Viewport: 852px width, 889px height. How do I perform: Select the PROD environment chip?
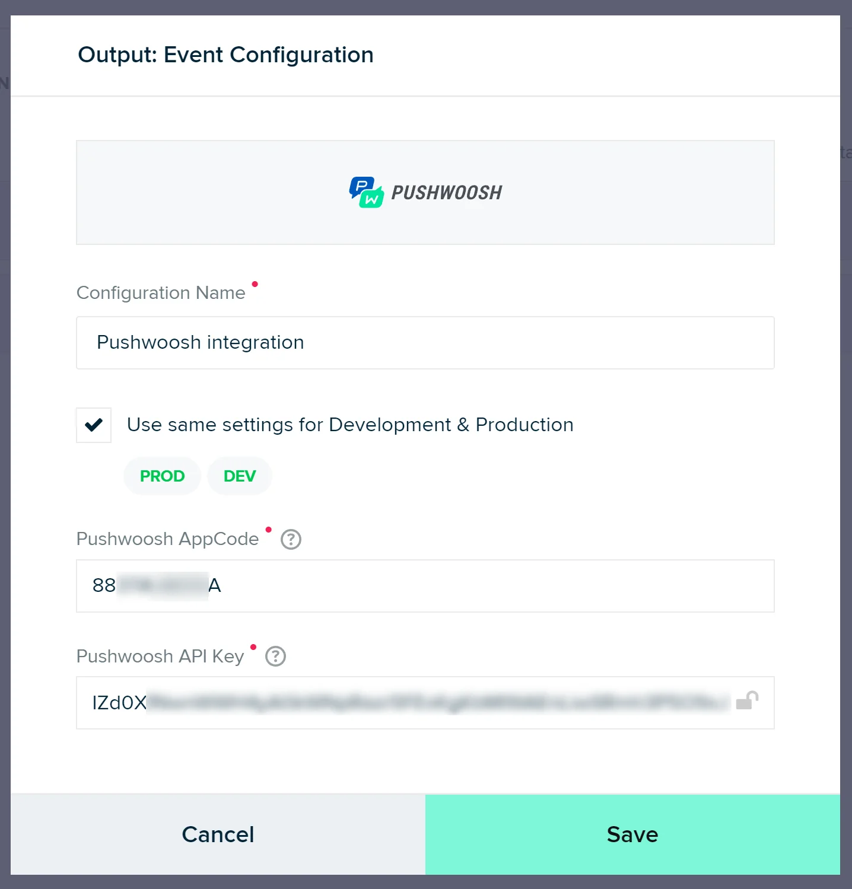point(162,476)
